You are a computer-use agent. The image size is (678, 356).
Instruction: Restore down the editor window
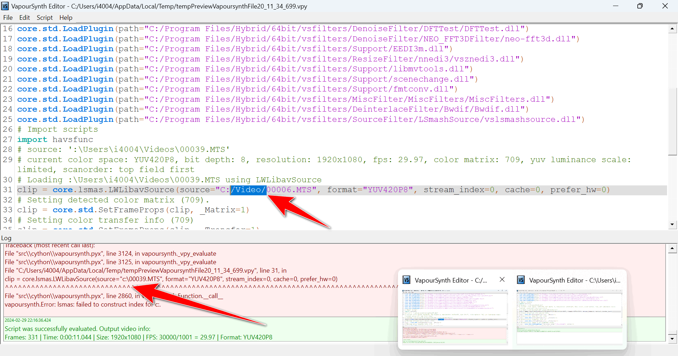coord(640,6)
